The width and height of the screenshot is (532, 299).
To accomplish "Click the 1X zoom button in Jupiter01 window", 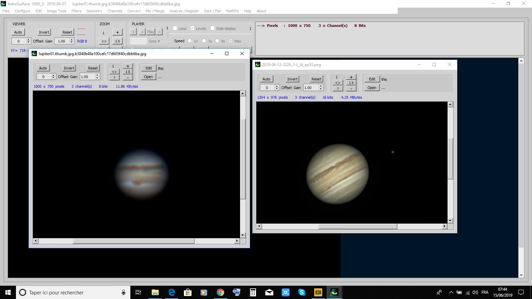I will point(128,72).
